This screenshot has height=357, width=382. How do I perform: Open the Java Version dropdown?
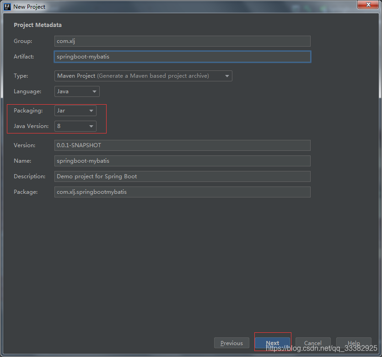coord(75,126)
